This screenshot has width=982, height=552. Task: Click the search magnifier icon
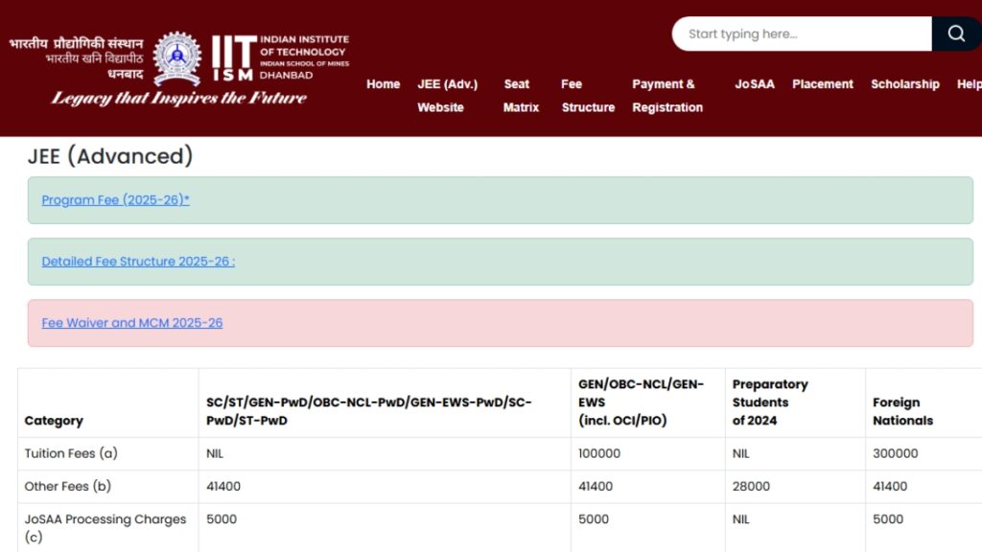pos(955,34)
